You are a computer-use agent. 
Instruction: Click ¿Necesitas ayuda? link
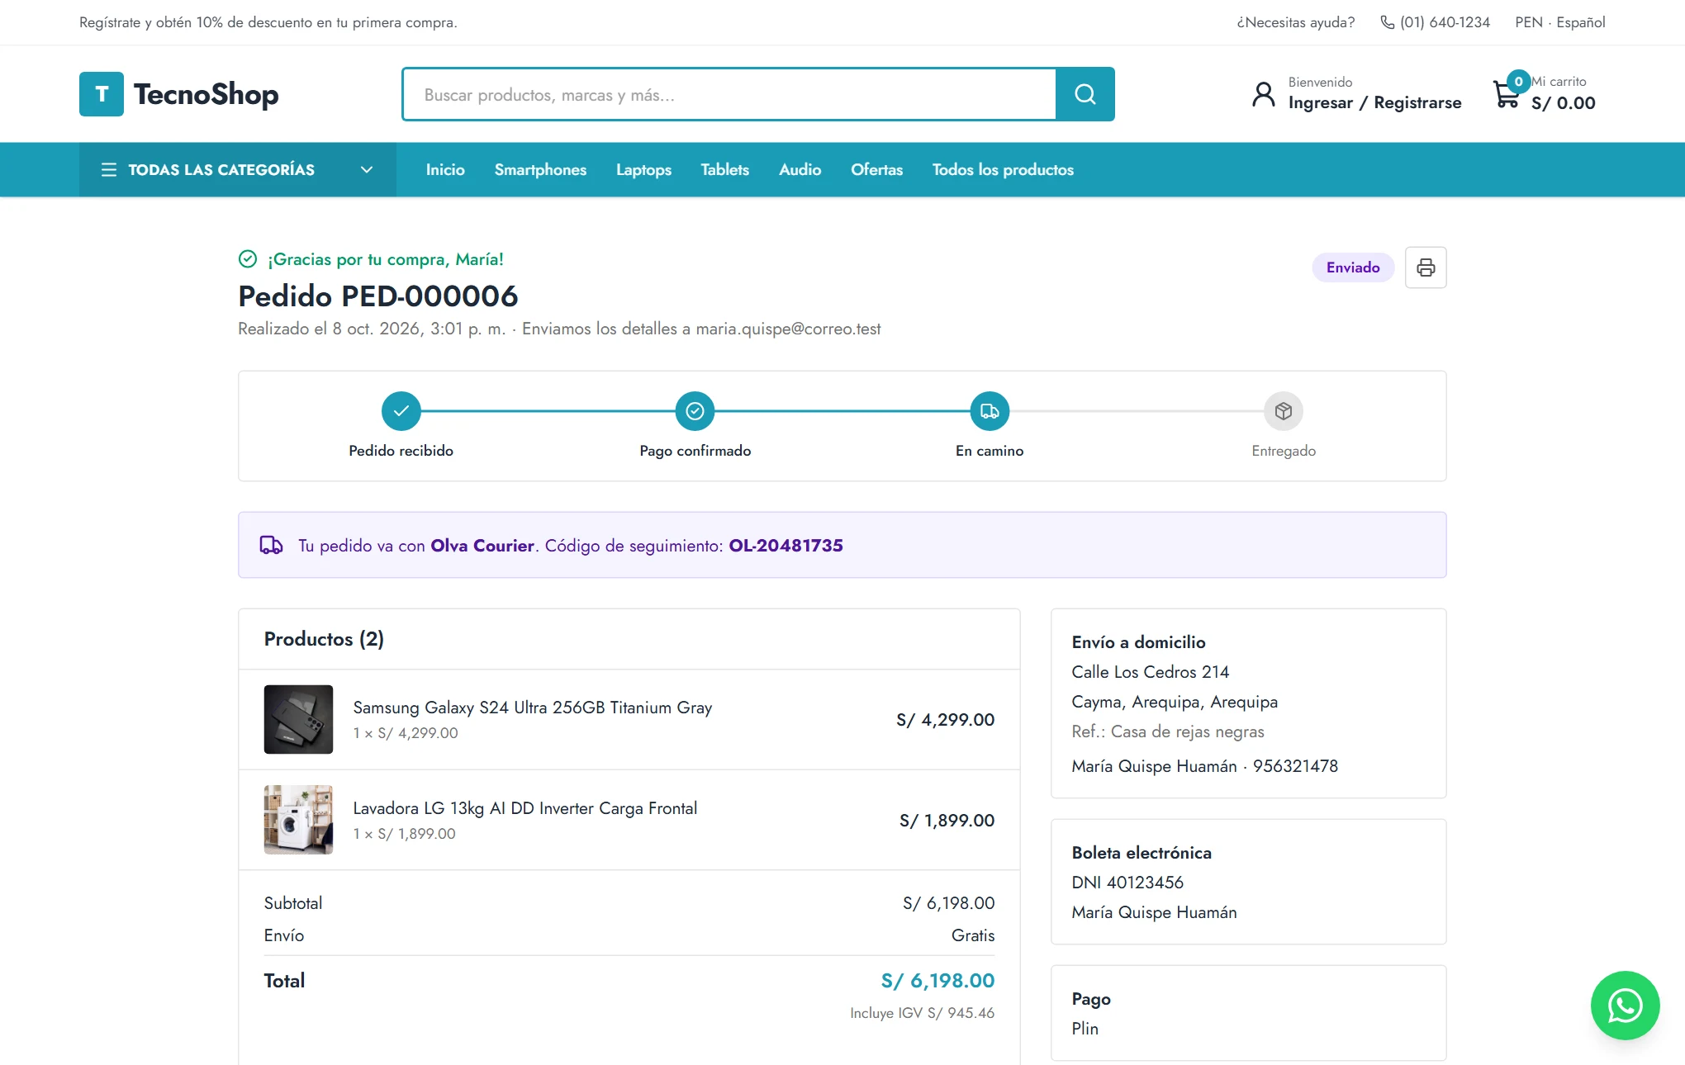tap(1295, 22)
